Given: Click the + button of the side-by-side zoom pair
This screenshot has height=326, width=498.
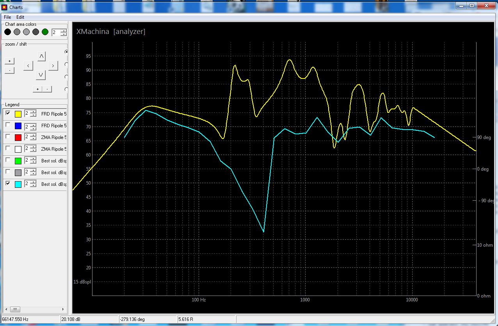Looking at the screenshot, I should point(37,89).
